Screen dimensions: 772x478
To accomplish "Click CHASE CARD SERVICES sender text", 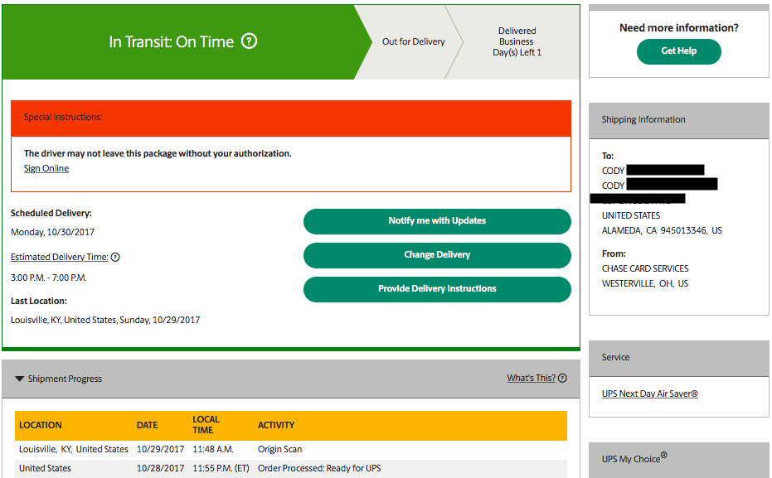I will point(645,268).
